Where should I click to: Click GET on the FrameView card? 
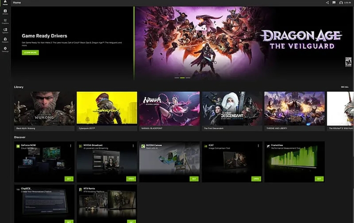click(319, 179)
